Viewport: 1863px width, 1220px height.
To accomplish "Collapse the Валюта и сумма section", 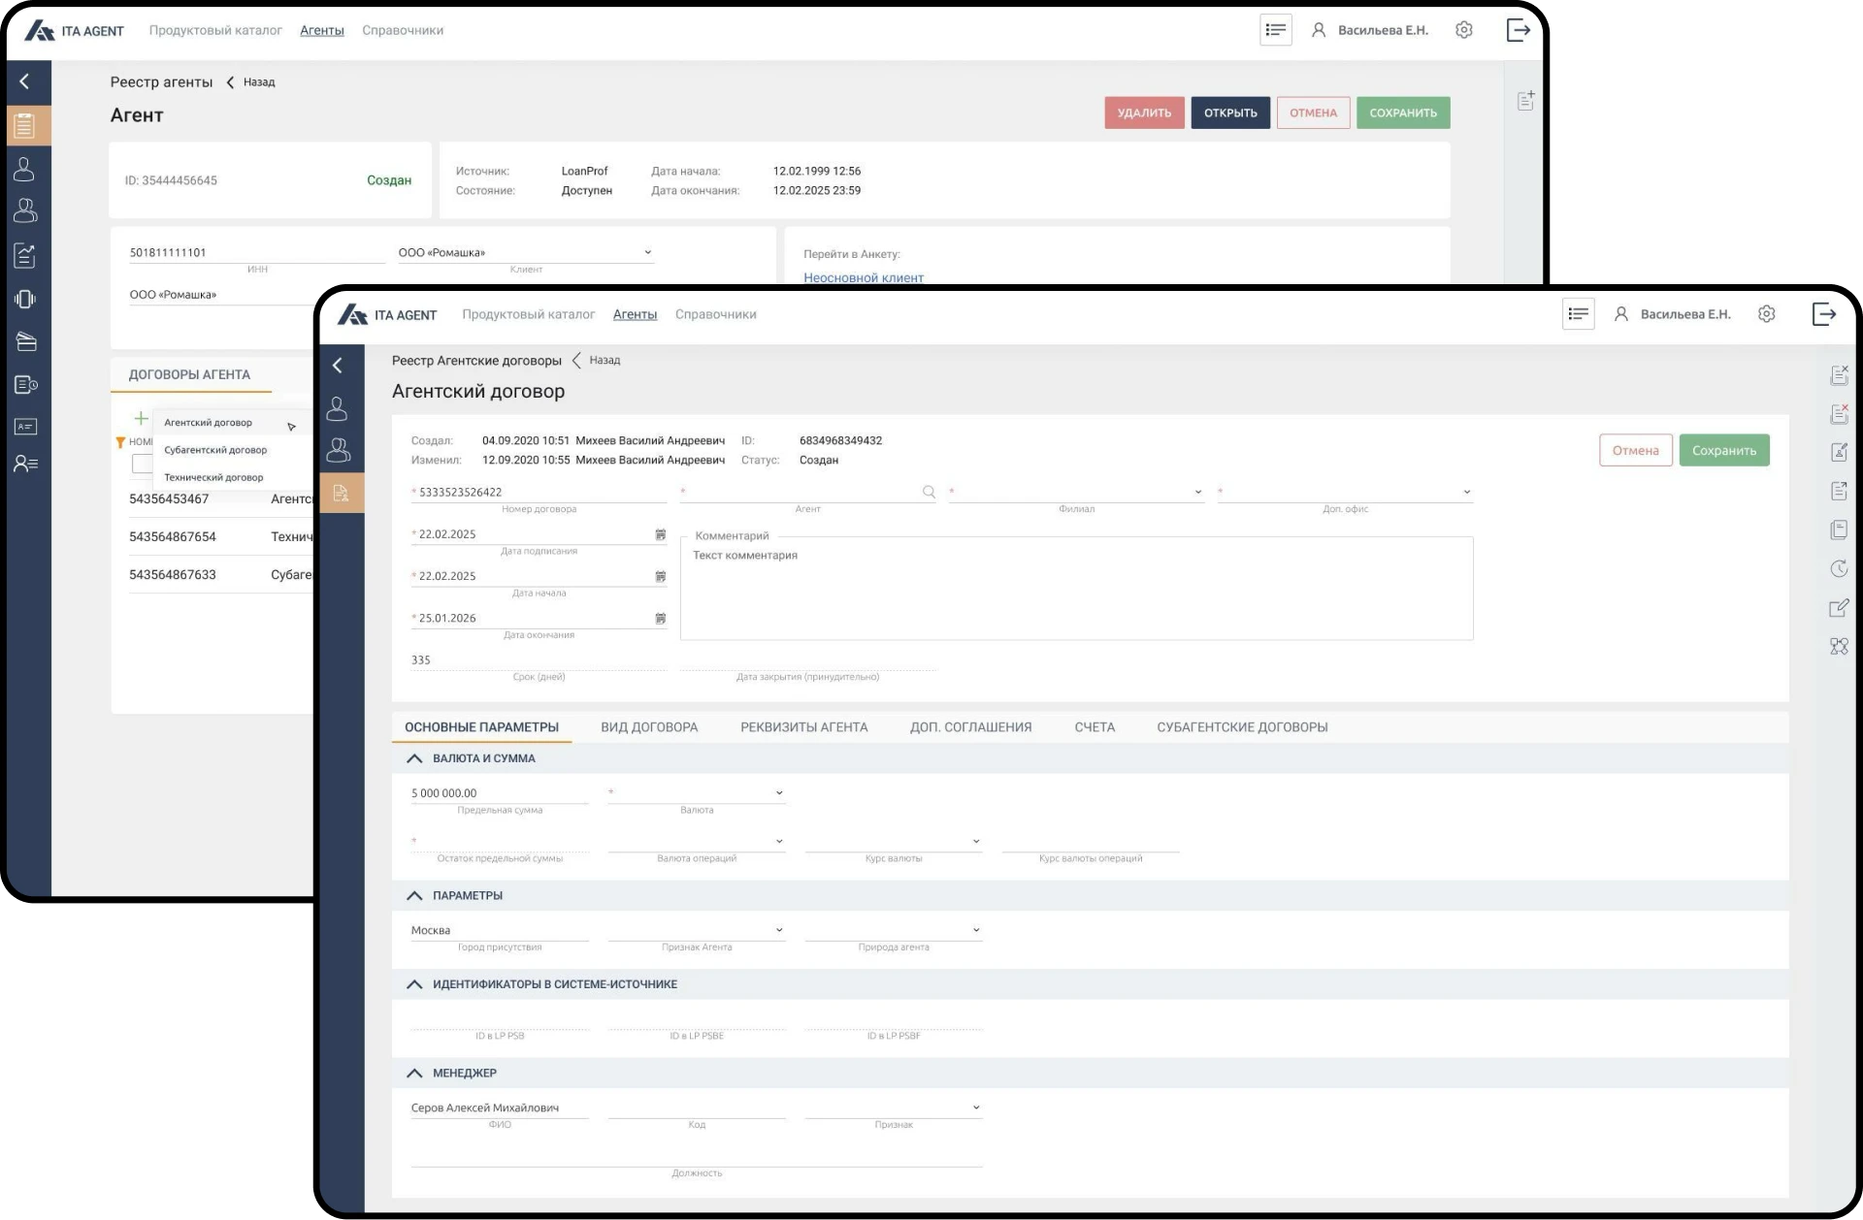I will click(x=414, y=758).
